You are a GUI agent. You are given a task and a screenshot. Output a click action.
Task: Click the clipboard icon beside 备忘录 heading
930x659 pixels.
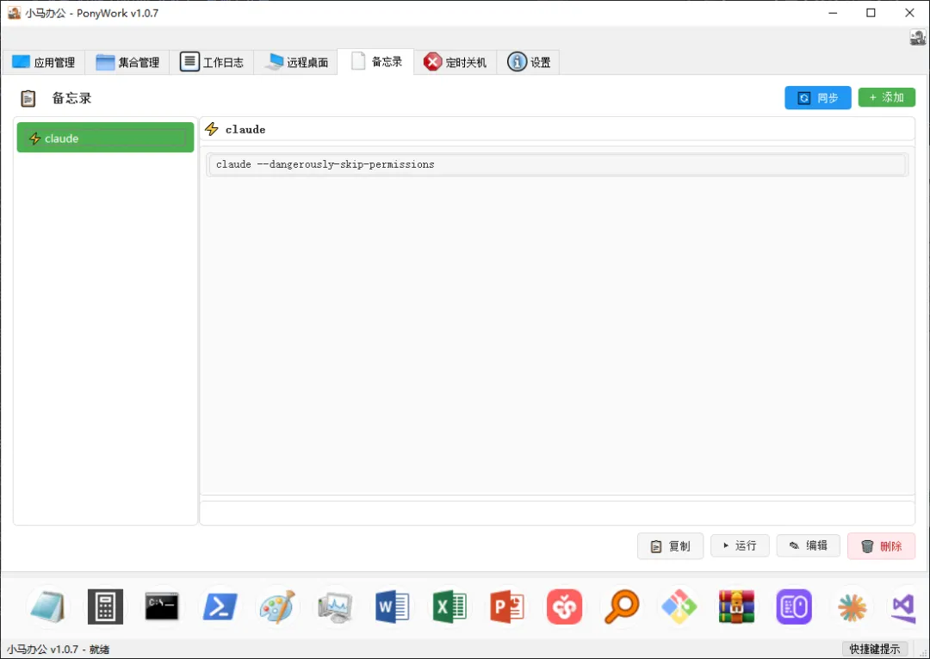28,98
